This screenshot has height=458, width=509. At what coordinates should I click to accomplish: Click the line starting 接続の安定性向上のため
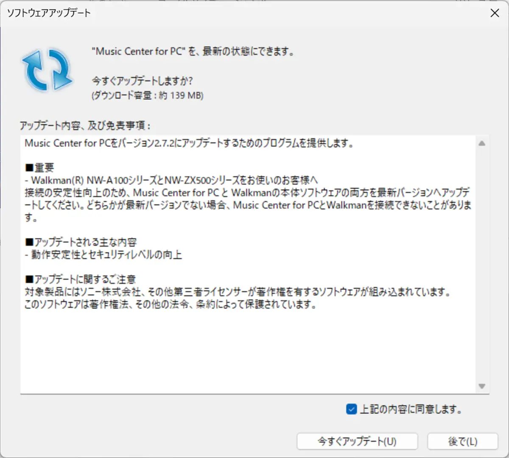(x=248, y=193)
